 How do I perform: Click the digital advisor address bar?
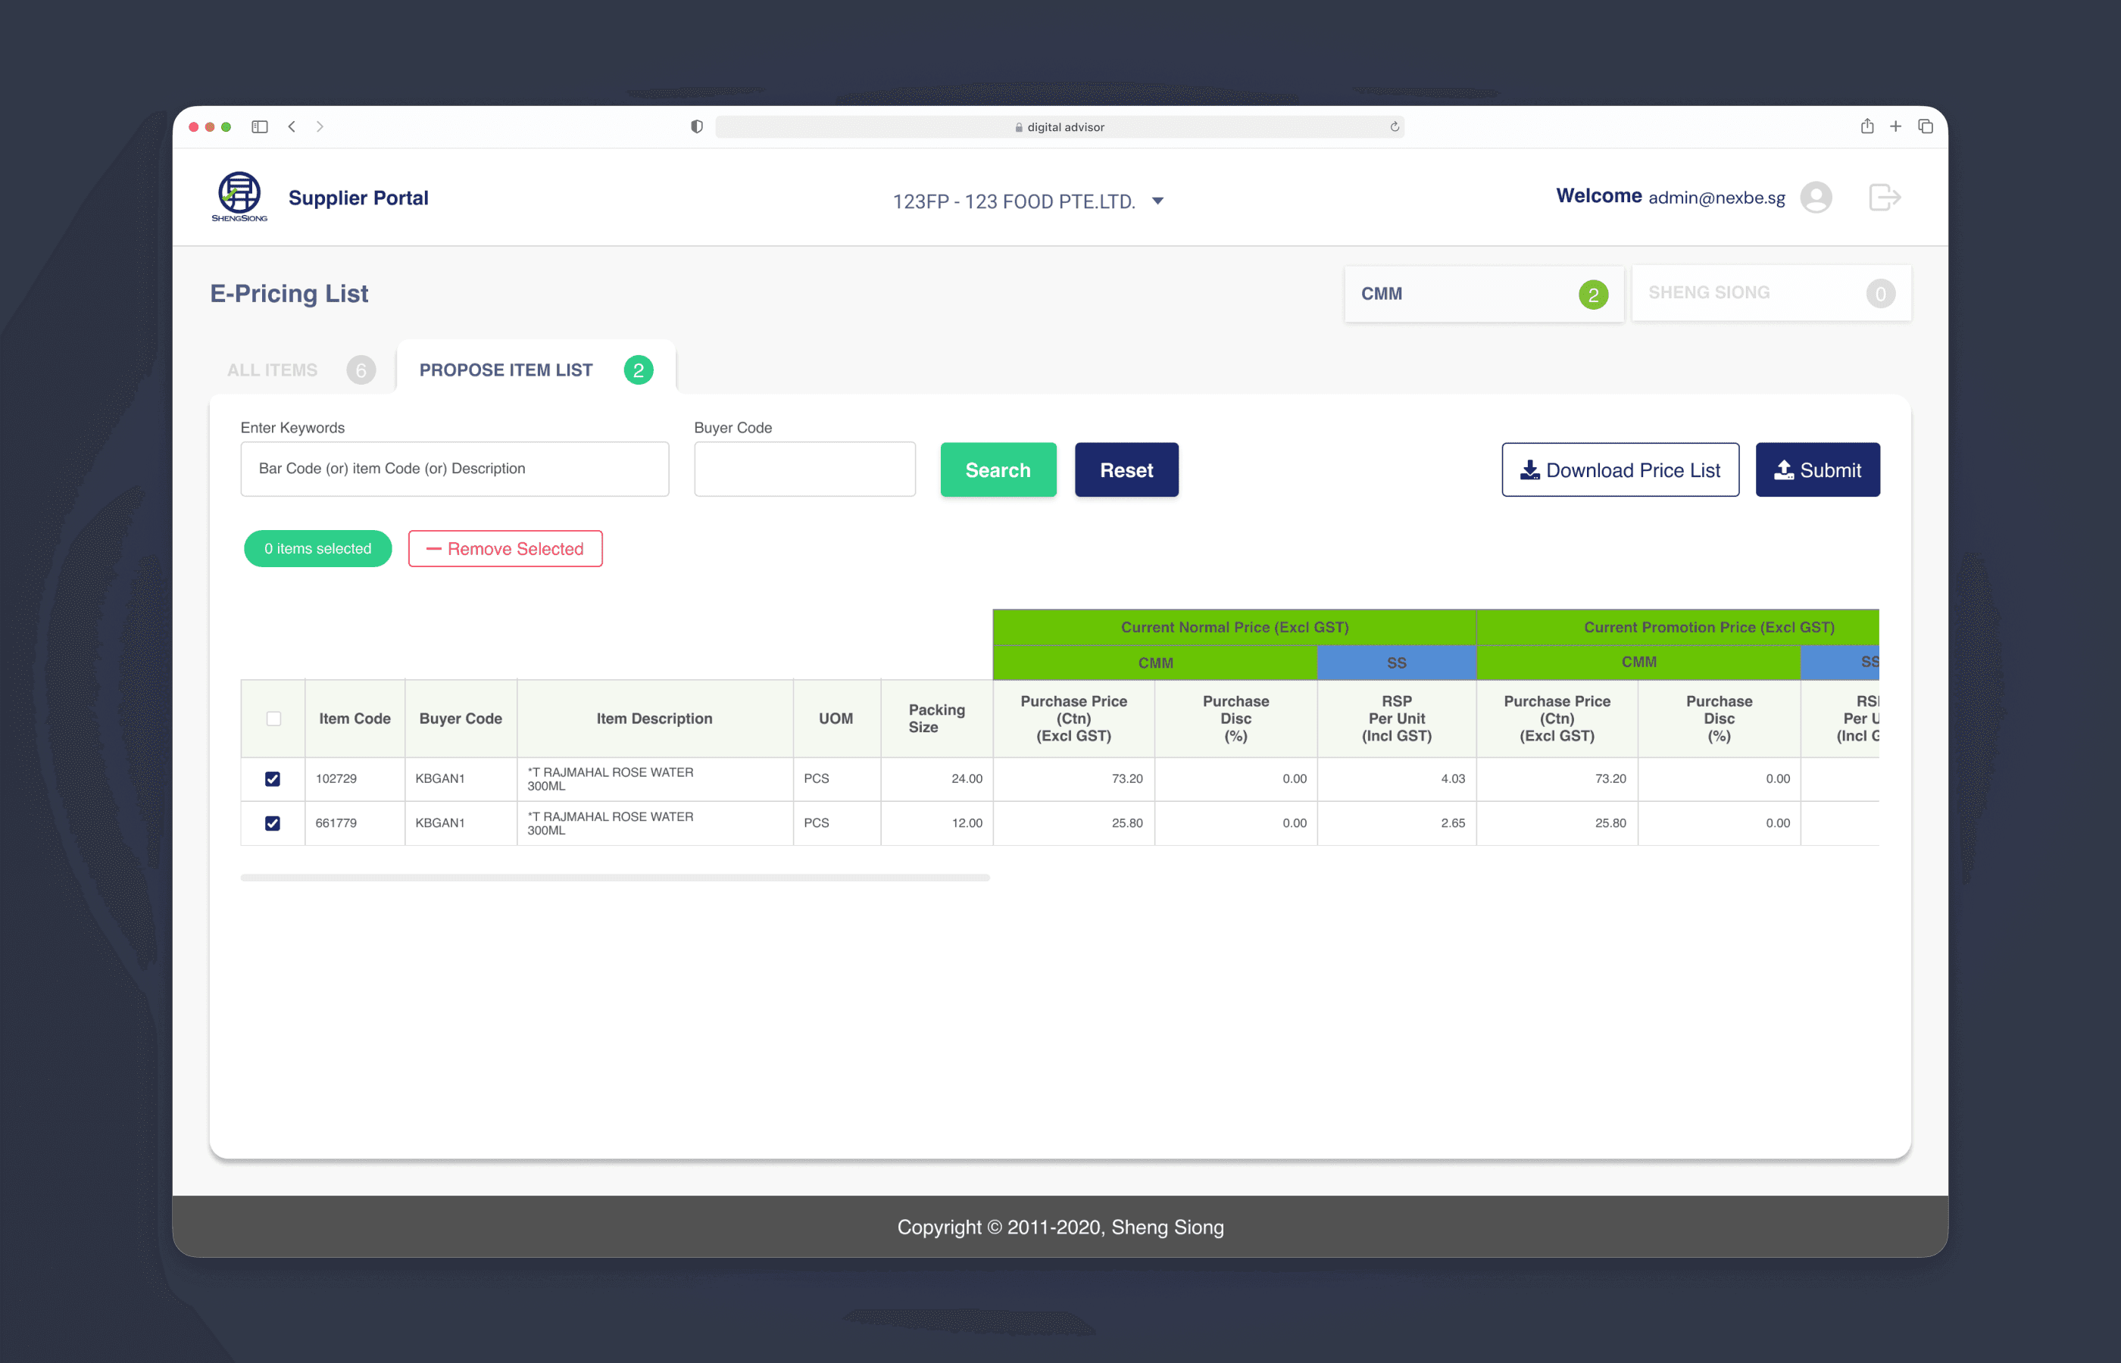point(1060,126)
